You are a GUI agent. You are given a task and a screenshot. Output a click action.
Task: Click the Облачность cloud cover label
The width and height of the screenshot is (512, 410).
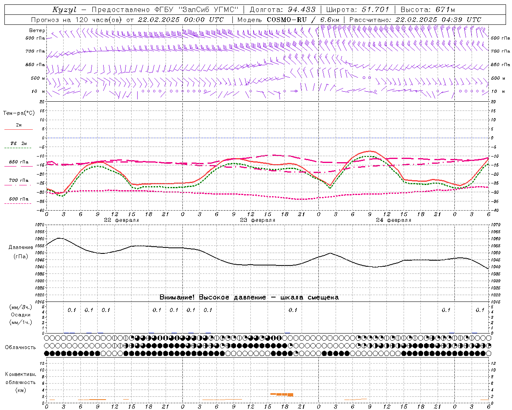20,347
